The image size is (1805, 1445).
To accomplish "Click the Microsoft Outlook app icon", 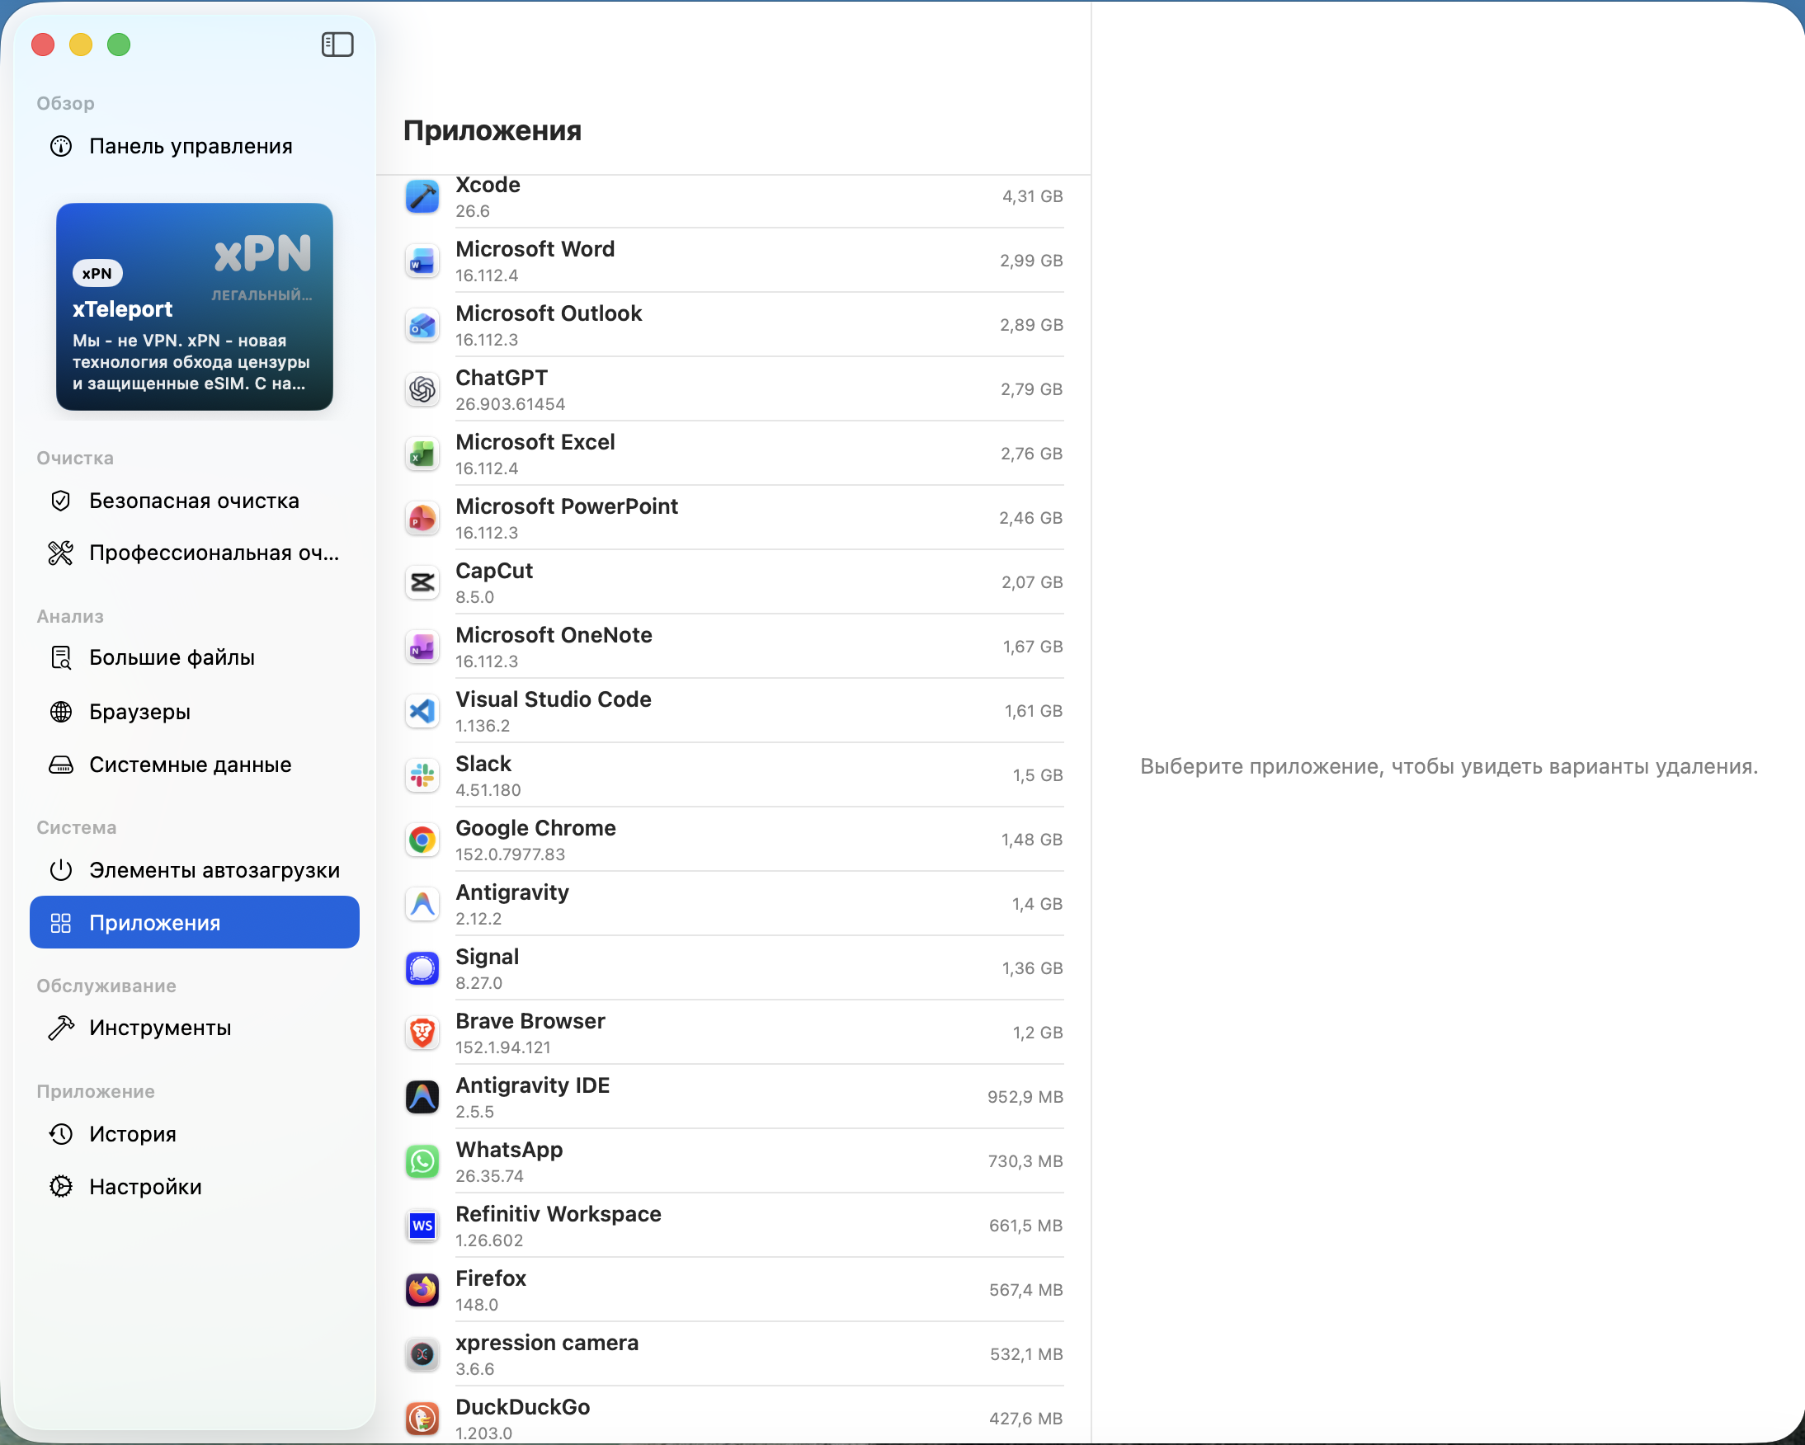I will (x=422, y=326).
